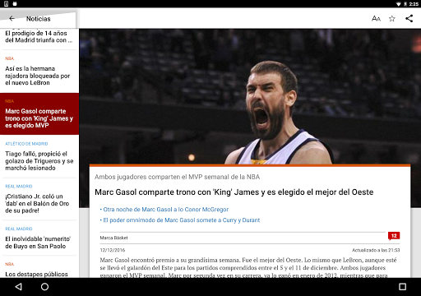Follow 'Otra noche de Marc Gasol' link
421x296 pixels.
(x=165, y=210)
